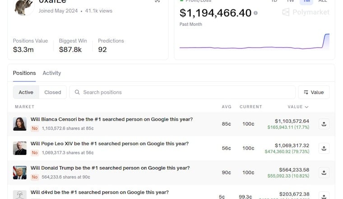Click the $1,194,466.40 profit amount

point(215,13)
